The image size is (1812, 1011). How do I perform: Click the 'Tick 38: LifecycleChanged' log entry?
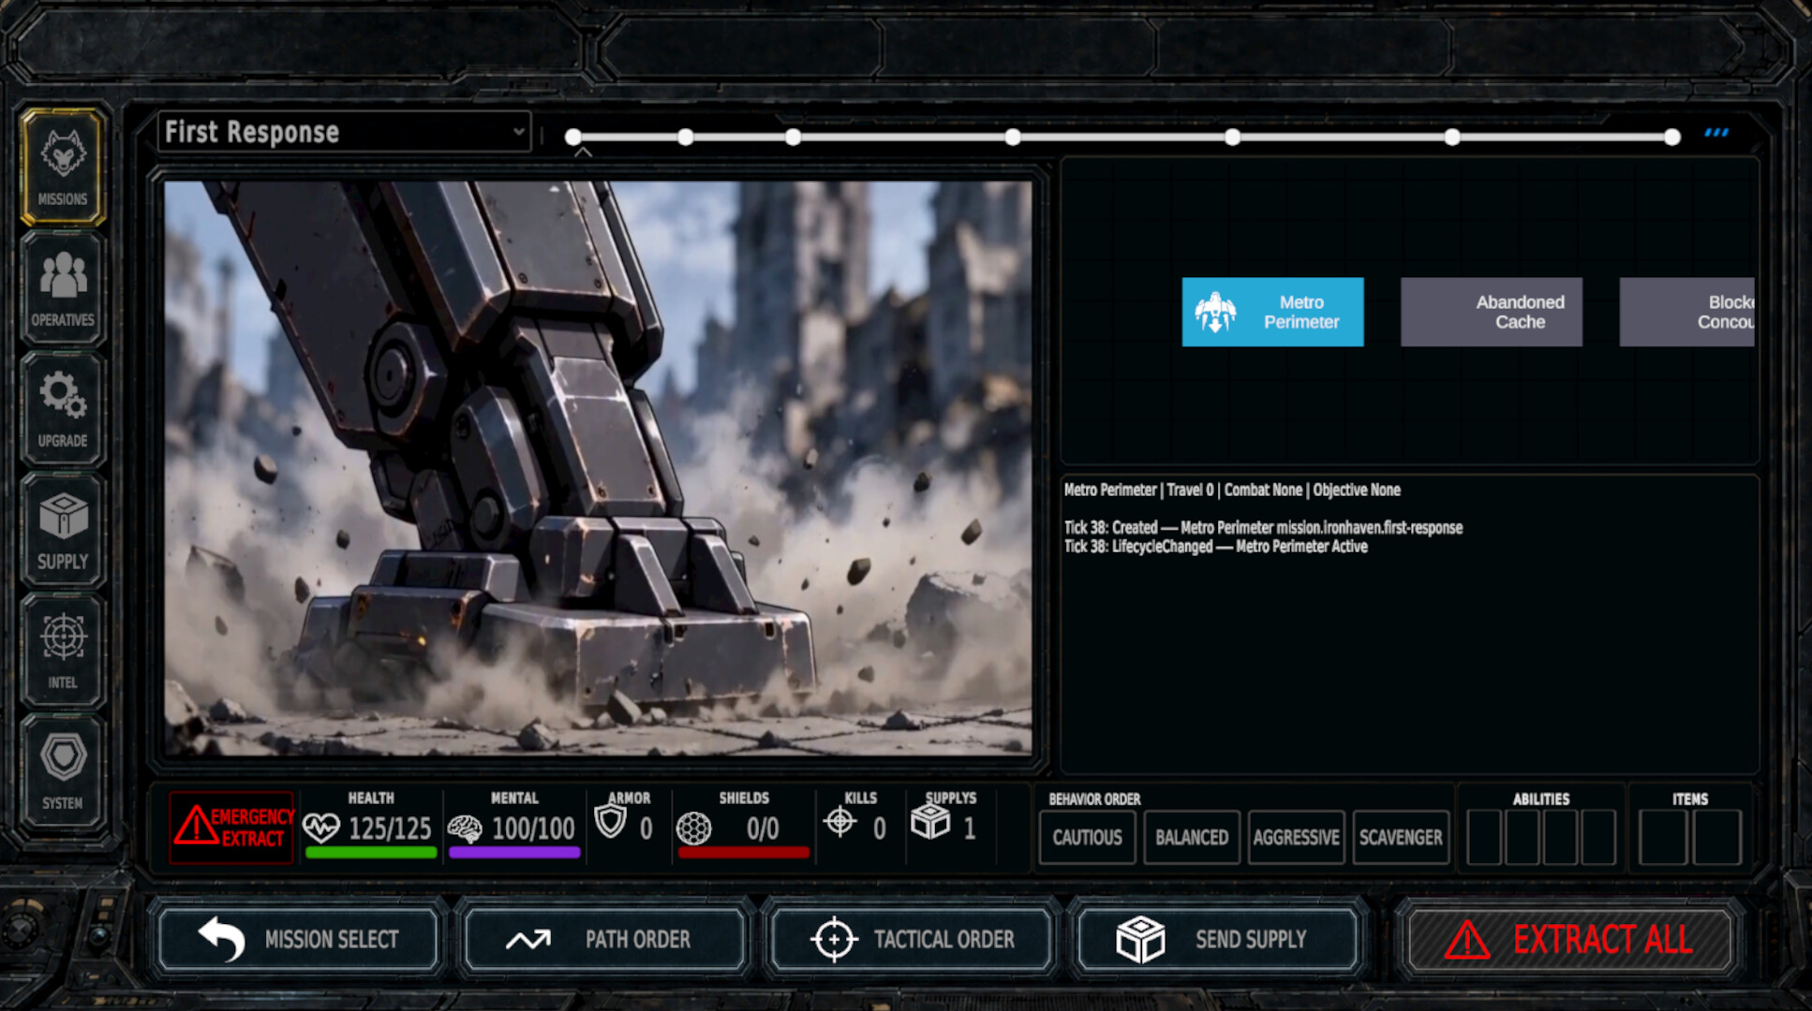click(1215, 547)
